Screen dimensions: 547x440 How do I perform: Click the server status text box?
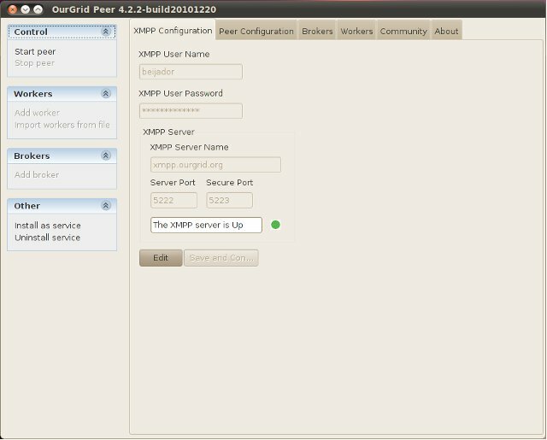[206, 226]
